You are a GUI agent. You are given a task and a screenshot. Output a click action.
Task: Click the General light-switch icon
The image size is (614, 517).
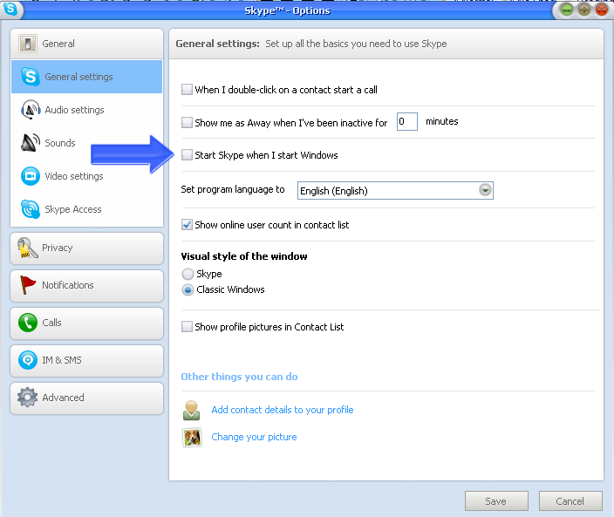point(28,44)
